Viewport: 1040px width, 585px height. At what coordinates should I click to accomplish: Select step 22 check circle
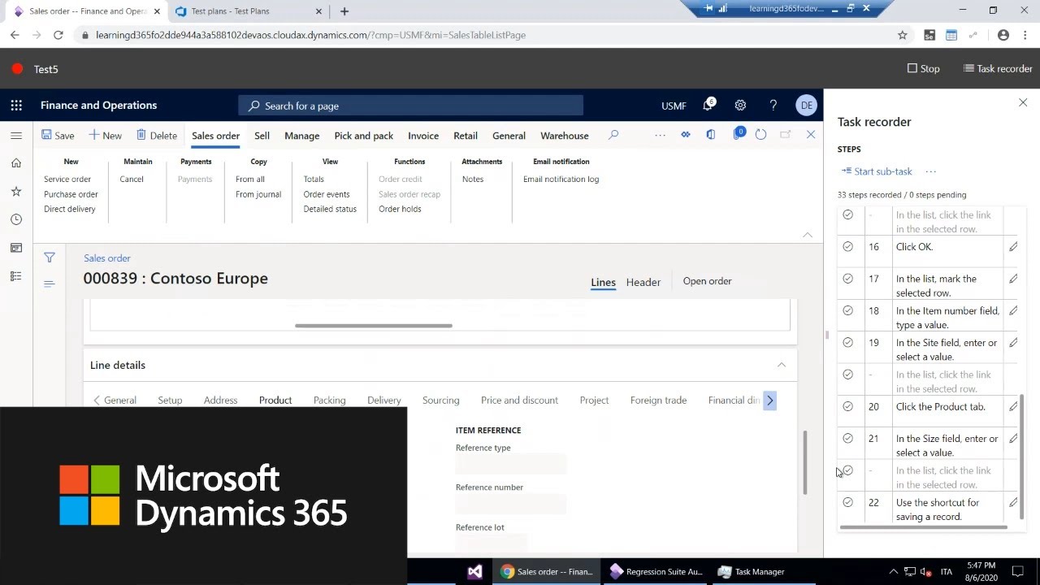pyautogui.click(x=848, y=502)
